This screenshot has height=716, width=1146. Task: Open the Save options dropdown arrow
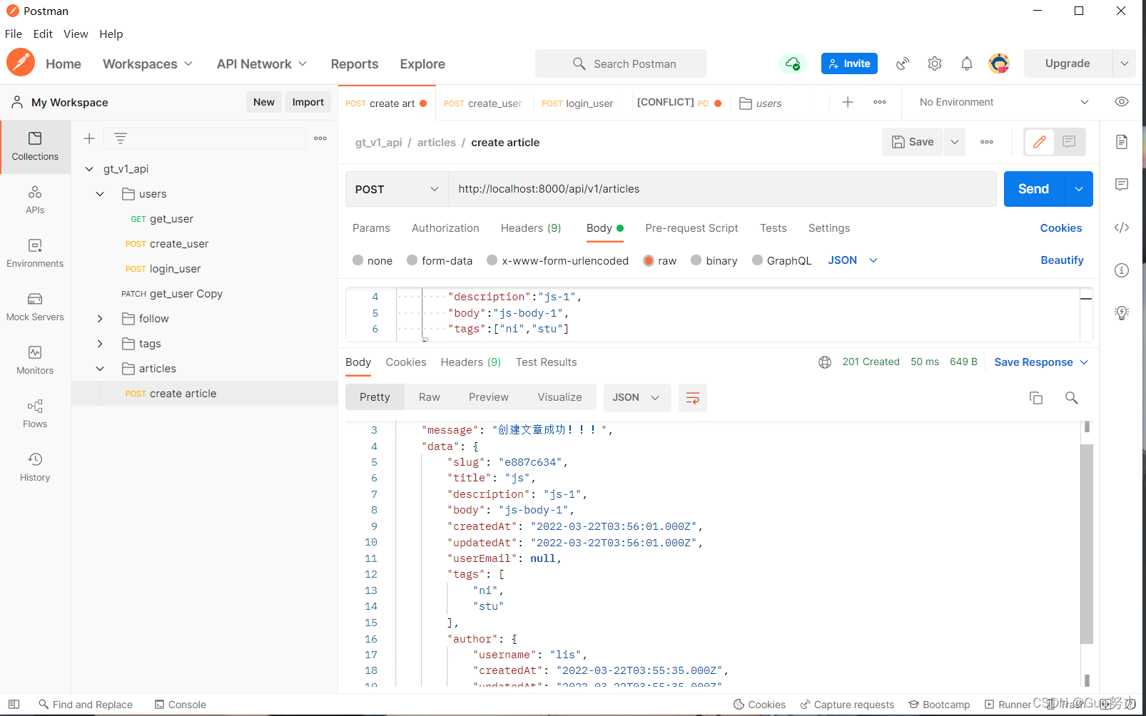tap(955, 142)
